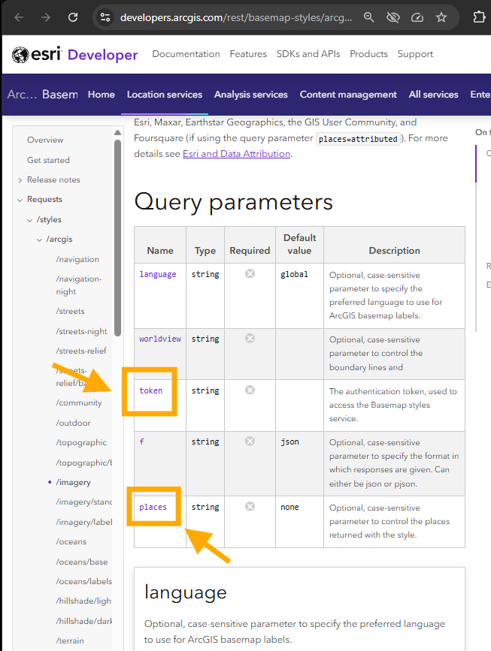Open the Features menu
491x651 pixels.
pos(248,54)
